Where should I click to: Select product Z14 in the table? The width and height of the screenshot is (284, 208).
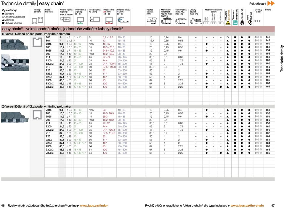[48, 123]
